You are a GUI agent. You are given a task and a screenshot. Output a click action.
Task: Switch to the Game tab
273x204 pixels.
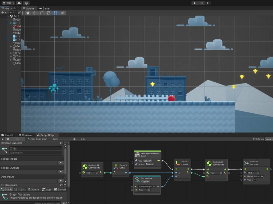[x=44, y=8]
